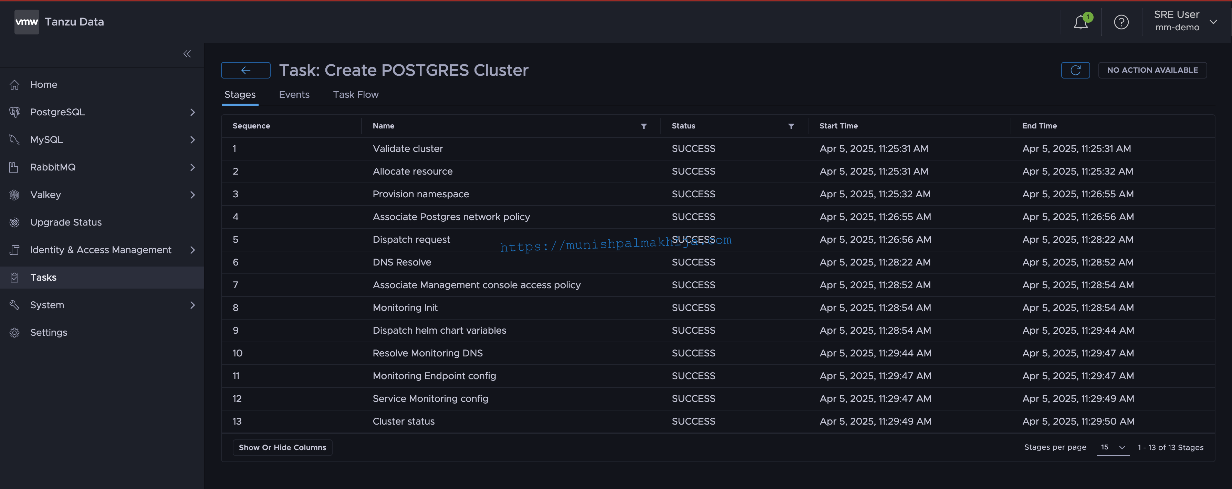The image size is (1232, 489).
Task: Filter the Name column
Action: (644, 126)
